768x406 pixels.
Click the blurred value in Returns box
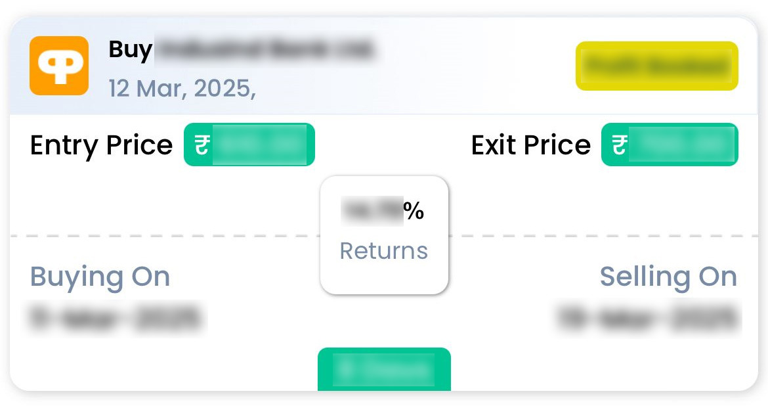click(372, 211)
